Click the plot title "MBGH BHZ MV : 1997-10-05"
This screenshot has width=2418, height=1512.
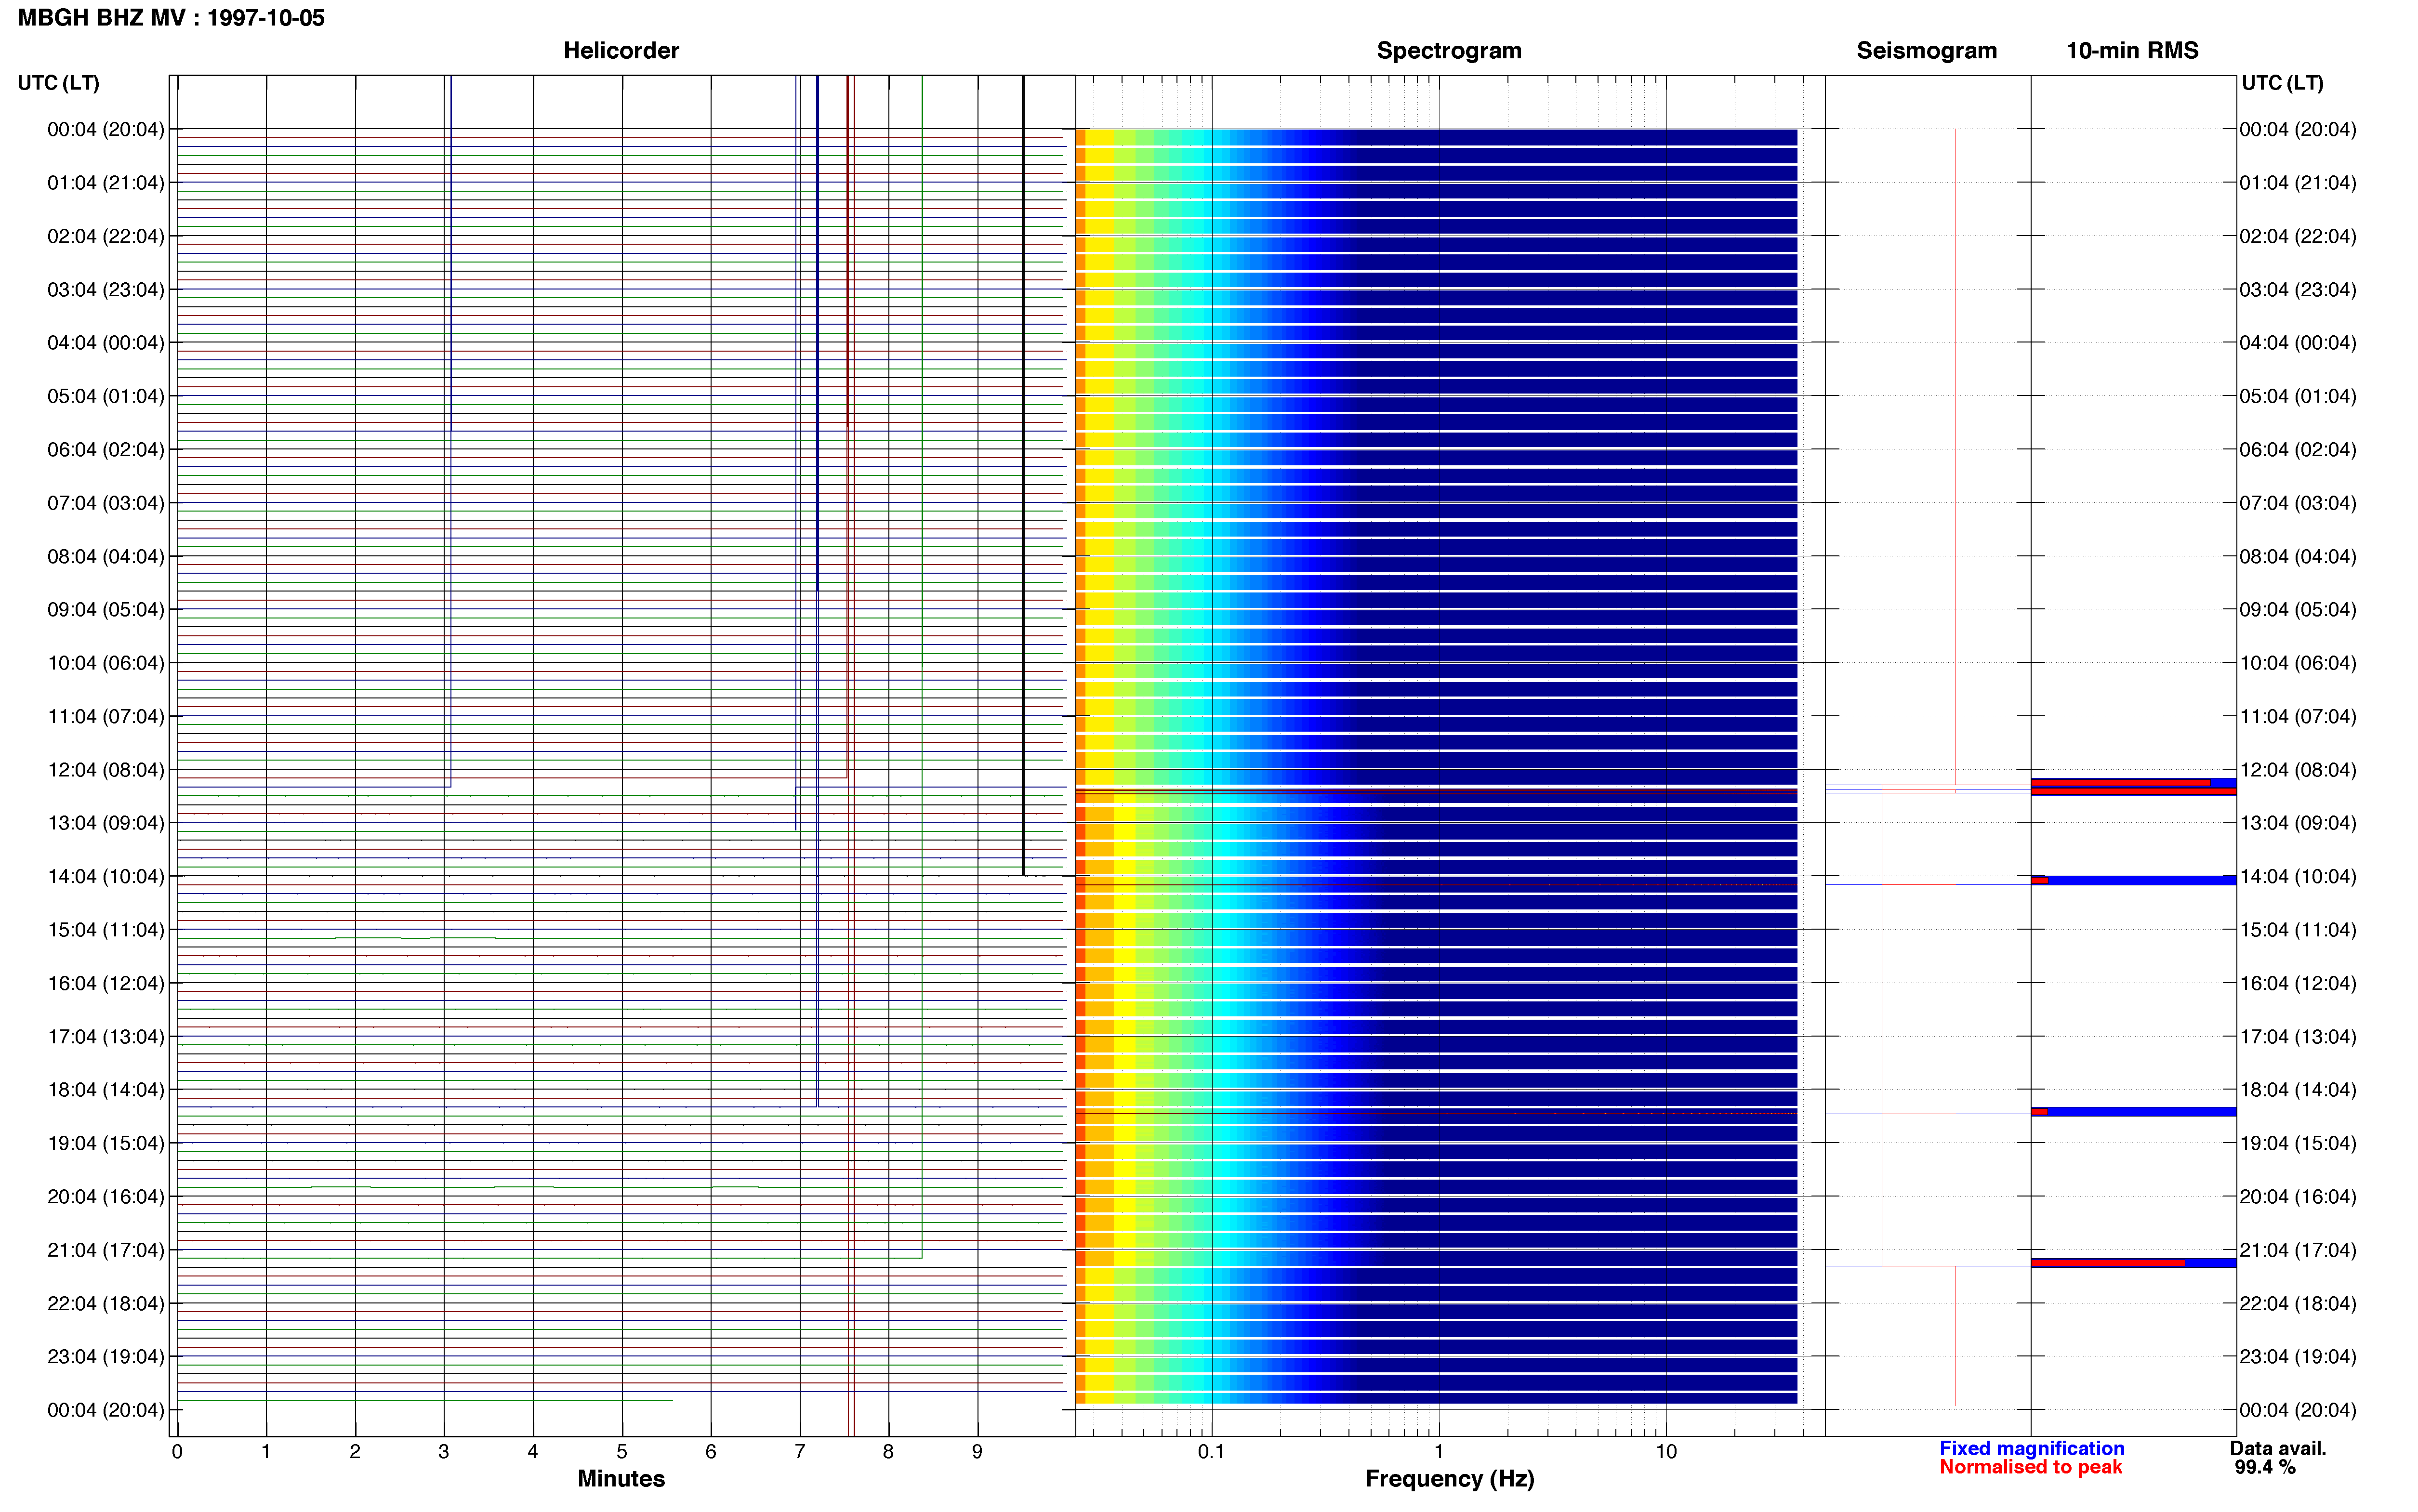[171, 18]
